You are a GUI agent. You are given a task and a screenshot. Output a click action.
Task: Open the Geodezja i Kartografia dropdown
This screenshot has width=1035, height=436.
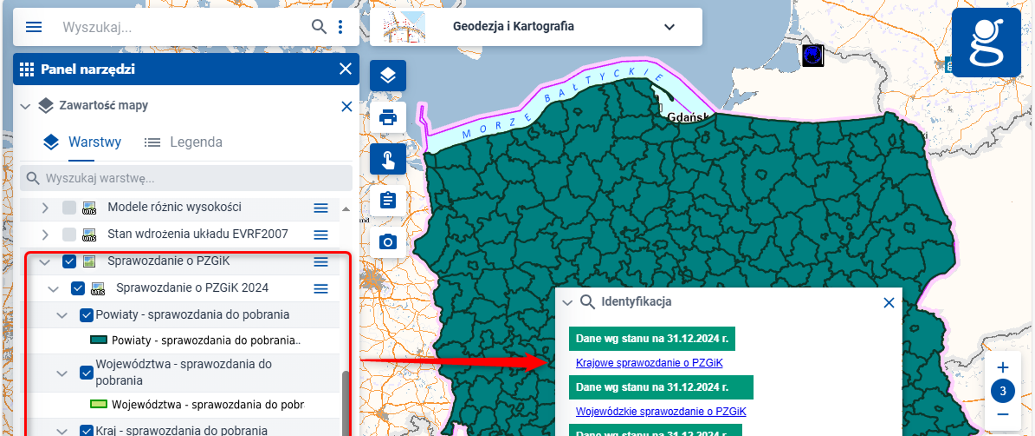tap(669, 27)
